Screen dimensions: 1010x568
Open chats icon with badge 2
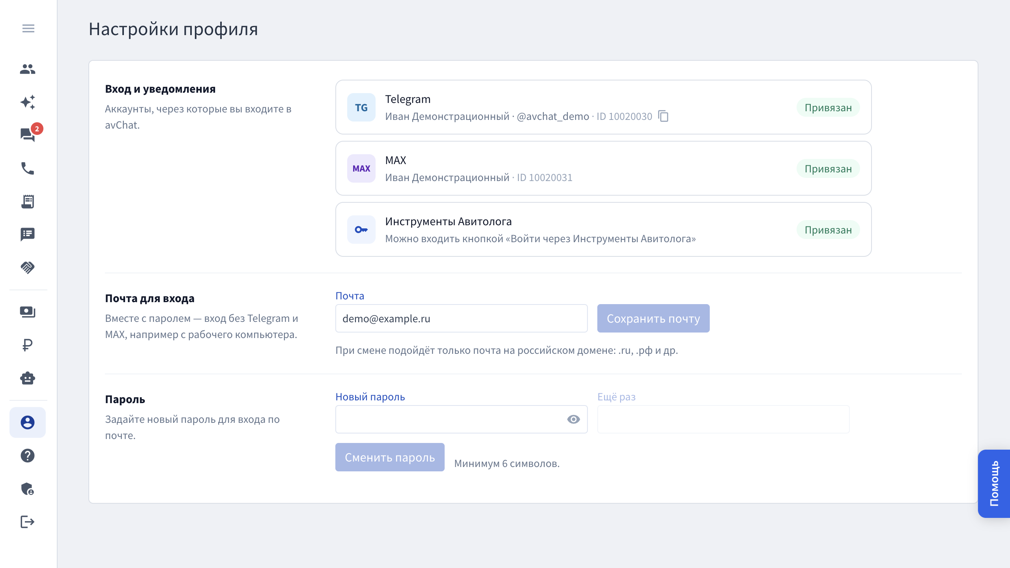click(28, 135)
